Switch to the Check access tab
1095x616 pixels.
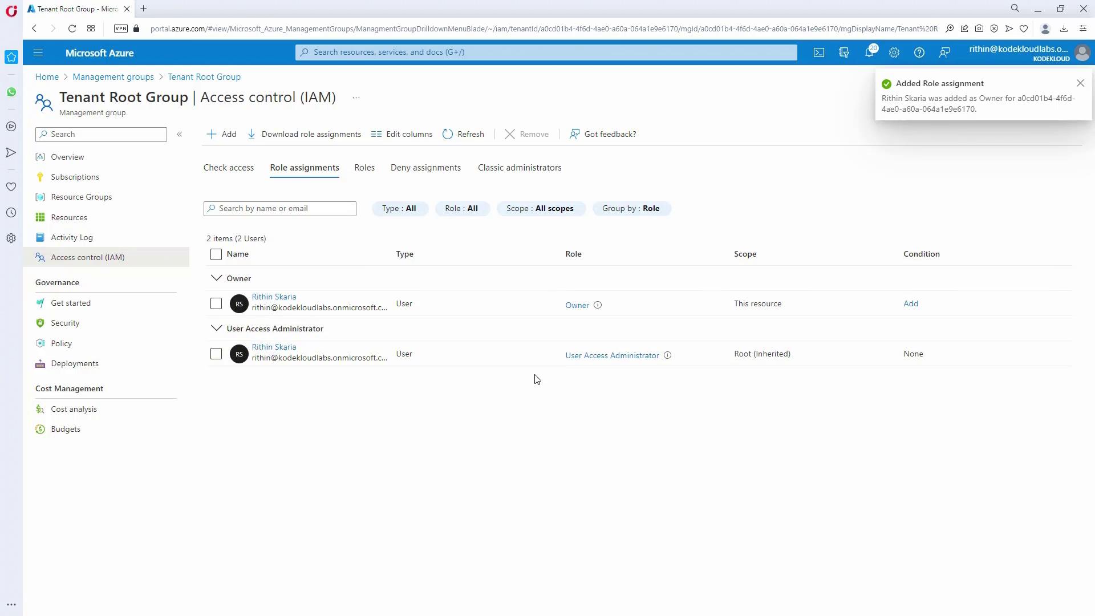(x=229, y=168)
